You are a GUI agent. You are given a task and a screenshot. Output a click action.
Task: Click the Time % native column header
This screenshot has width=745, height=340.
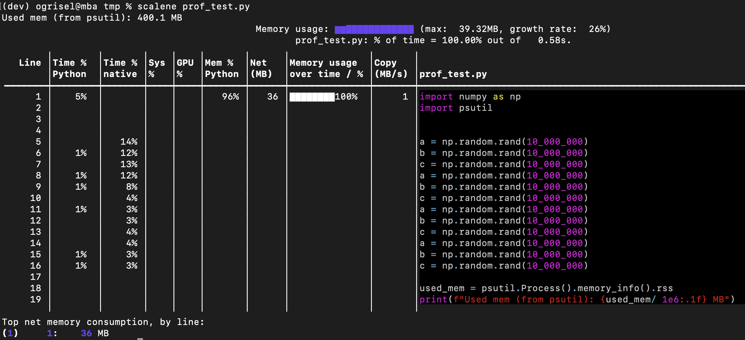[x=120, y=68]
